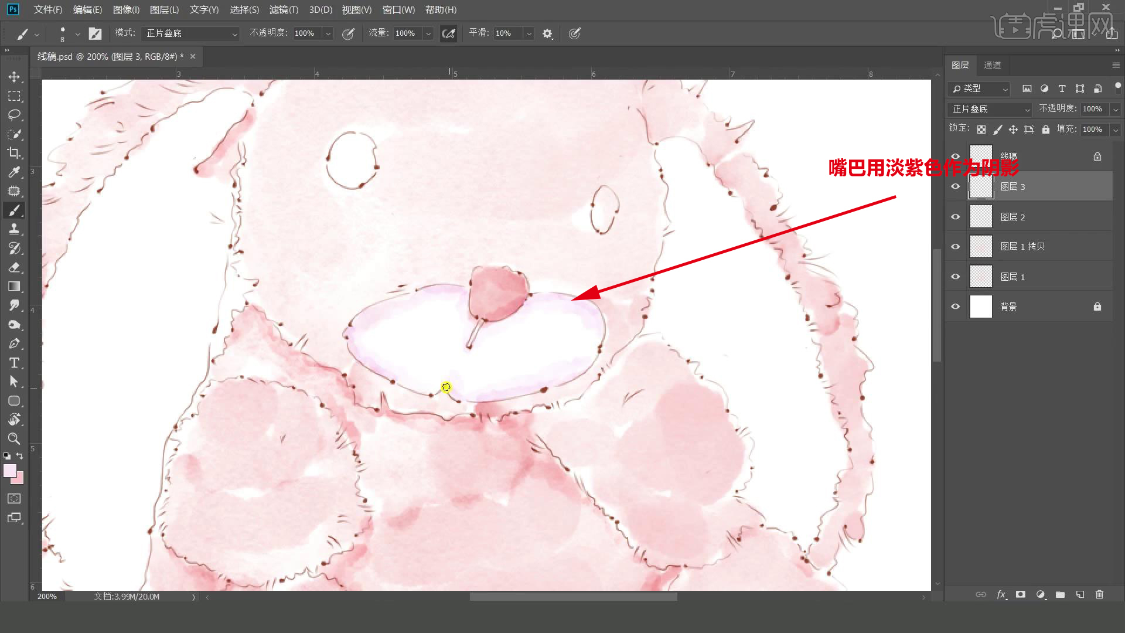Click the foreground color swatch
1125x633 pixels.
(10, 471)
